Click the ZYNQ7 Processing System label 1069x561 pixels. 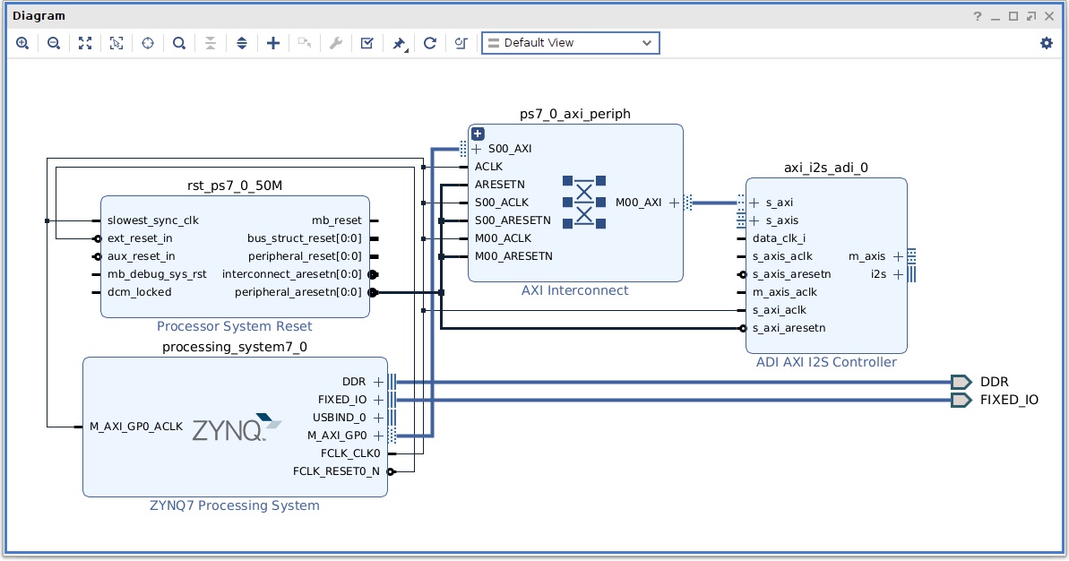coord(235,505)
